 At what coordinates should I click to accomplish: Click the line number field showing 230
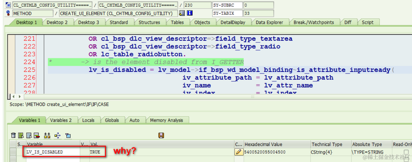tap(197, 5)
